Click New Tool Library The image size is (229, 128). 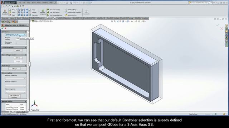(x=53, y=10)
